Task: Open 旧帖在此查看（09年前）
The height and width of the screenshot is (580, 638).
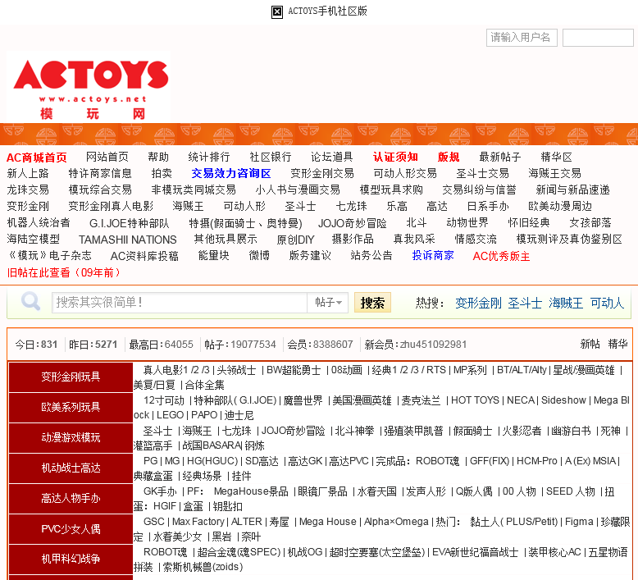Action: (x=66, y=272)
